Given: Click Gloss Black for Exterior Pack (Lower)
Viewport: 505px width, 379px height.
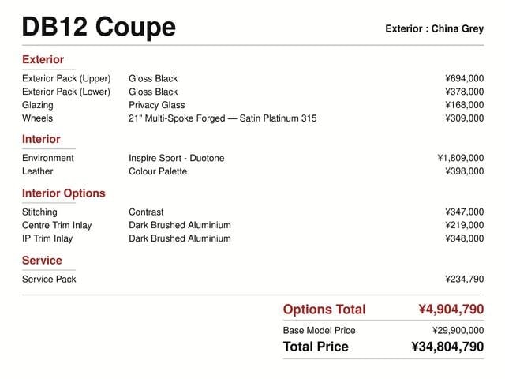Looking at the screenshot, I should pos(153,92).
